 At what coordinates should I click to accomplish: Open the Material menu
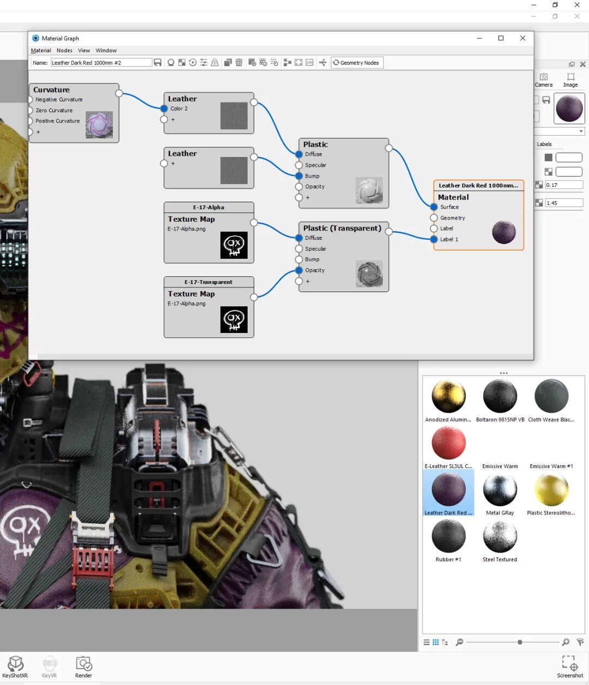pyautogui.click(x=41, y=51)
